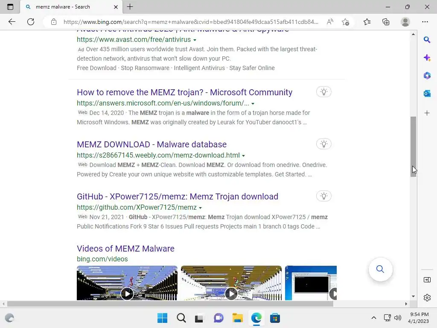Open the Favorites list
Viewport: 437px width, 328px height.
(x=367, y=22)
